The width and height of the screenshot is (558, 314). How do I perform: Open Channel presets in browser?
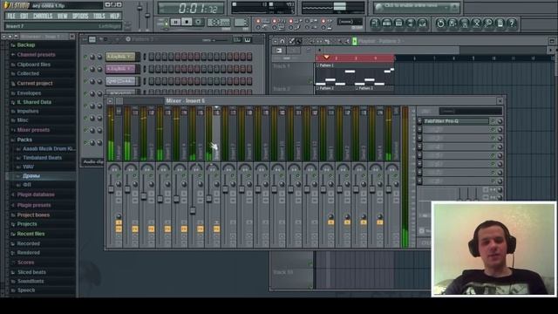point(36,55)
